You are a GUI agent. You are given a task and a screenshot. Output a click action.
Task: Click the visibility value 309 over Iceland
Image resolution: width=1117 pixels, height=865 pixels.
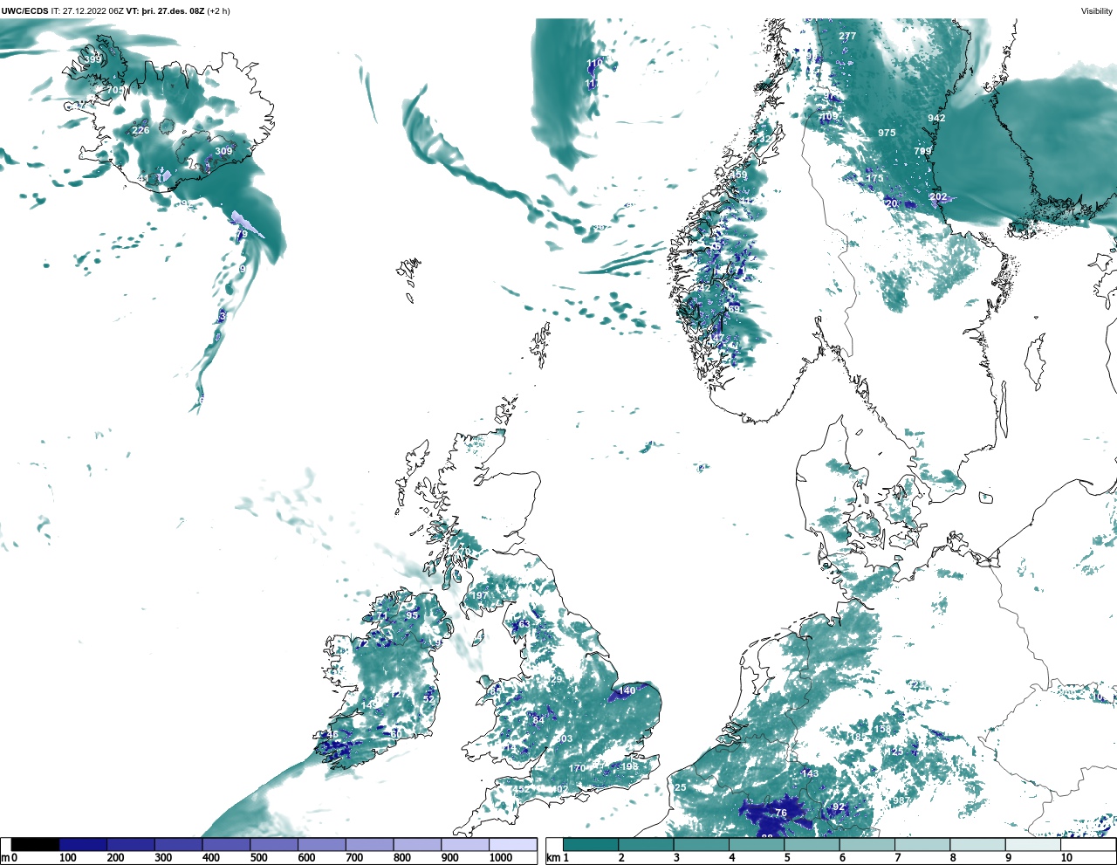[223, 151]
